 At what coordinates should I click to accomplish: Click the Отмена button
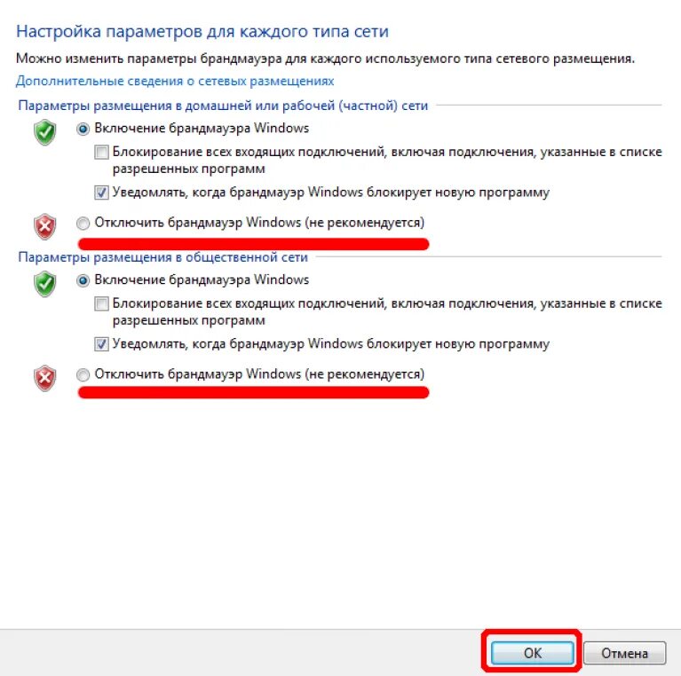pyautogui.click(x=624, y=653)
